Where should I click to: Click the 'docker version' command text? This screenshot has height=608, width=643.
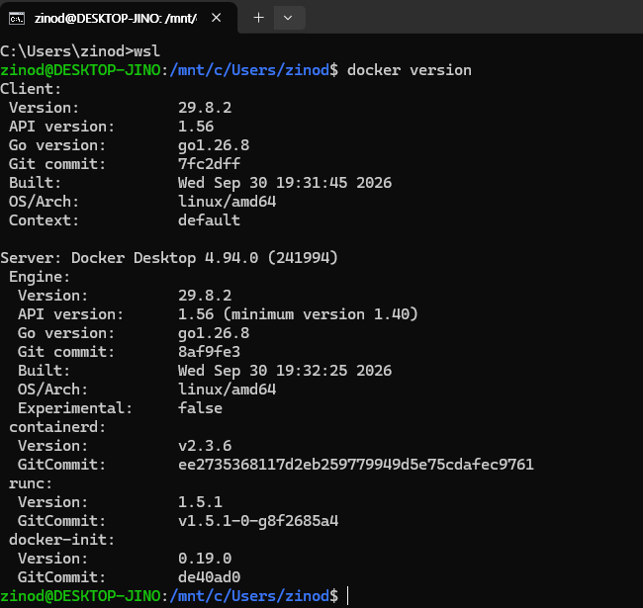click(410, 70)
